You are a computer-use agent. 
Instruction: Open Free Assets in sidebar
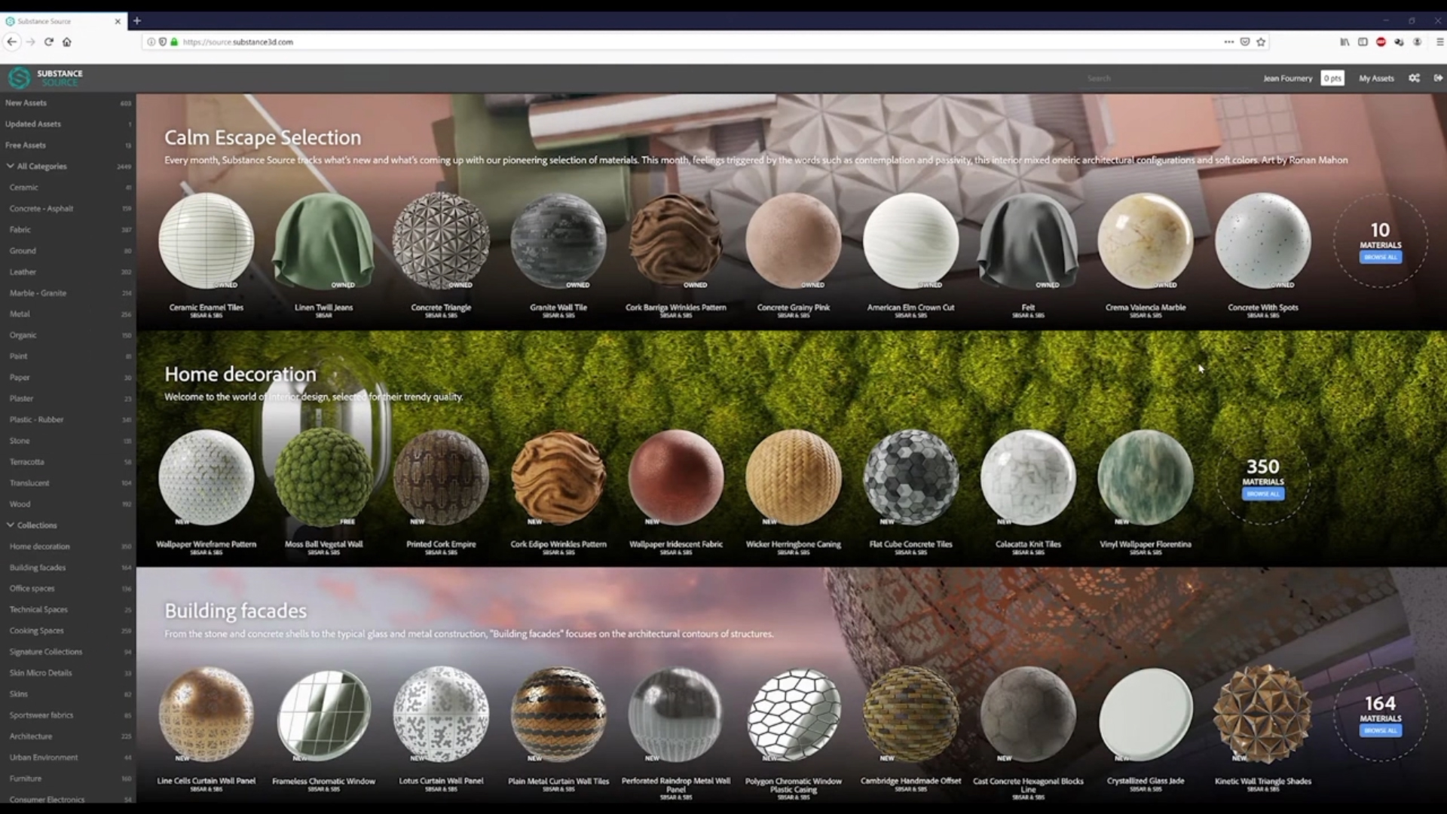26,145
